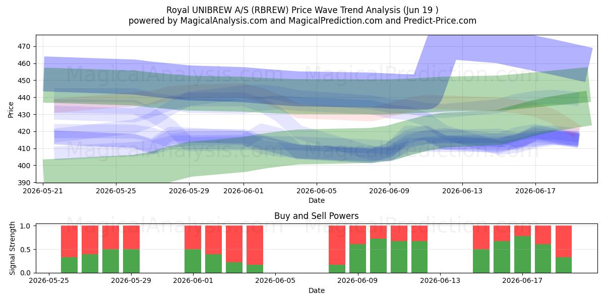Screen dimensions: 605x302
Task: Click the 2026-06-13 date under the bar chart
Action: pos(440,281)
